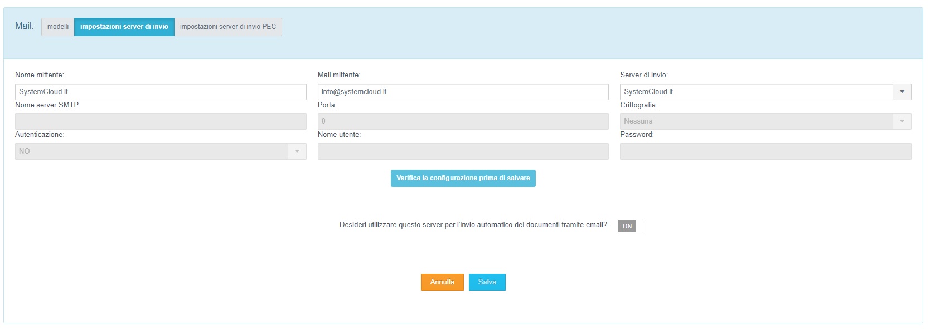930x329 pixels.
Task: Open Server di invio combo box text area
Action: [756, 92]
